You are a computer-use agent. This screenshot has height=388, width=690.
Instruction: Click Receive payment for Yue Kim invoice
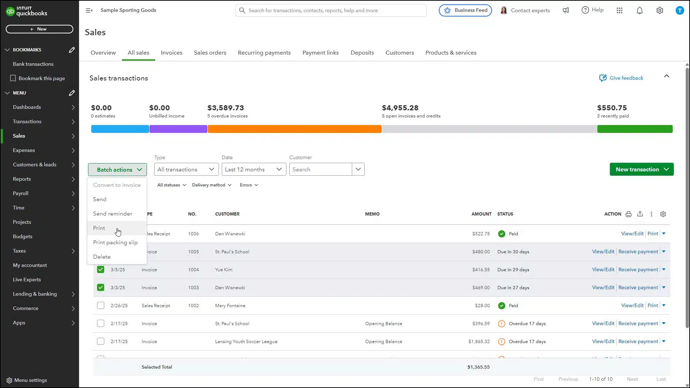click(638, 270)
